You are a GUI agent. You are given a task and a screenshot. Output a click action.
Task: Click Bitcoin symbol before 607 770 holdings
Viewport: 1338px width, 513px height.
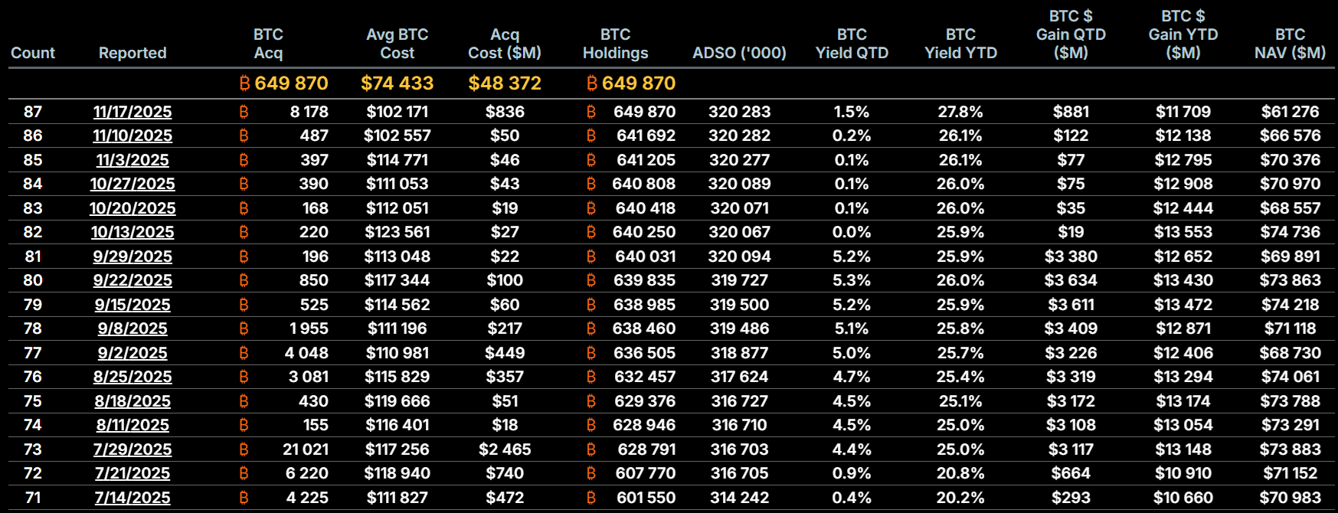coord(590,473)
